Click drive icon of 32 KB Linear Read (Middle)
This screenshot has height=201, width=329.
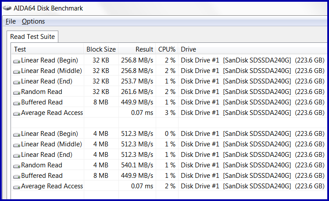[x=17, y=72]
